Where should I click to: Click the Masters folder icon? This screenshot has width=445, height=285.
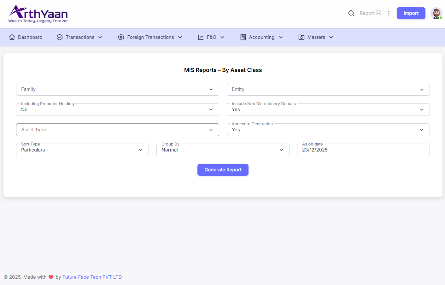[x=302, y=37]
